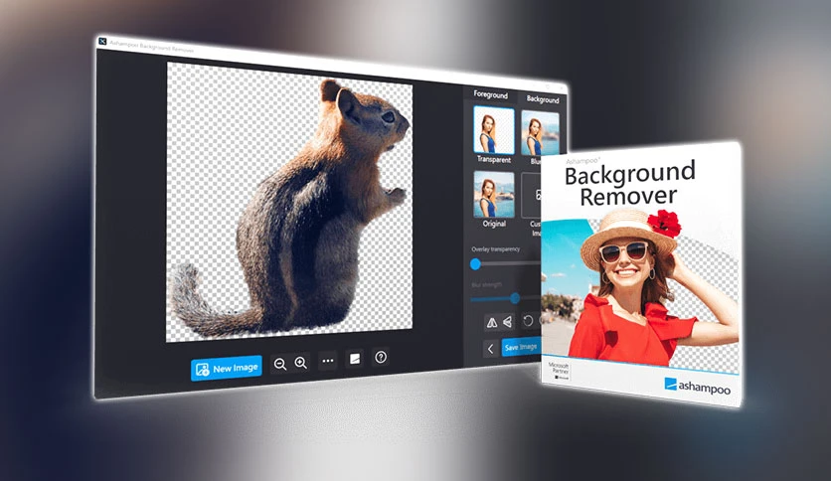The image size is (831, 481).
Task: Switch to the Foreground tab
Action: [490, 94]
